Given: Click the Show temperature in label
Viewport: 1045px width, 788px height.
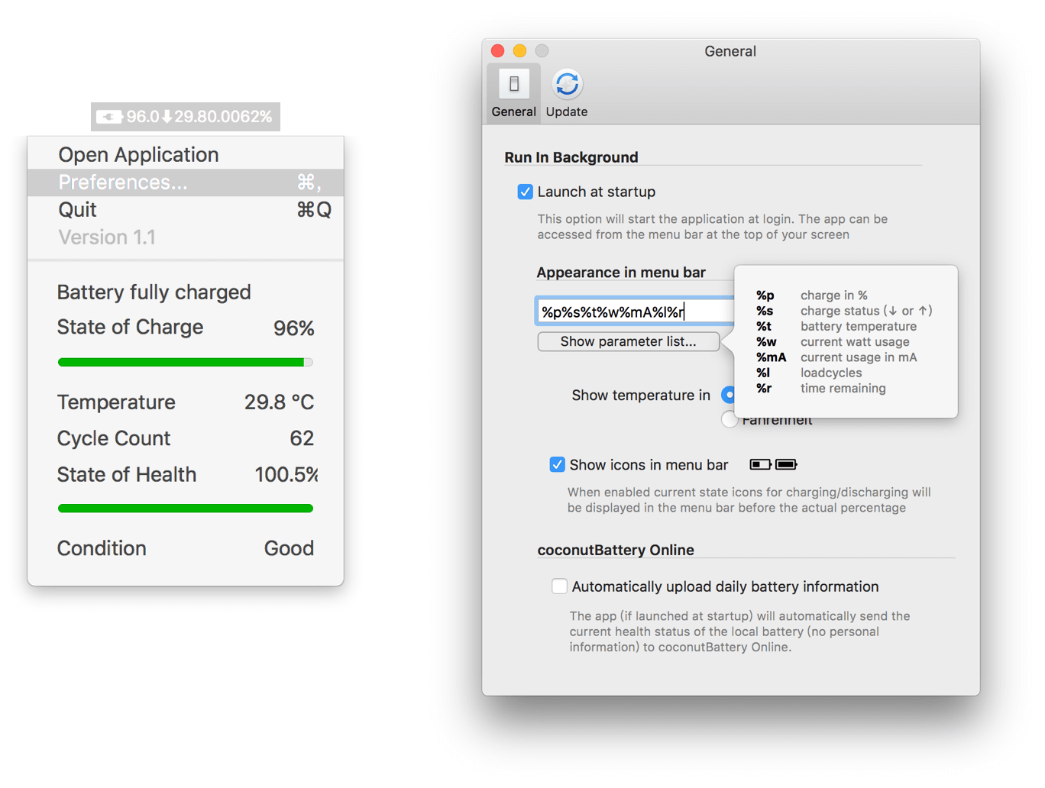Looking at the screenshot, I should pos(641,396).
